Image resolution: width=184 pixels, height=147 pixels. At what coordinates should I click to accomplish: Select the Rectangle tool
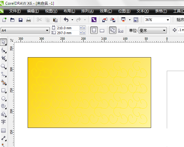(4, 91)
